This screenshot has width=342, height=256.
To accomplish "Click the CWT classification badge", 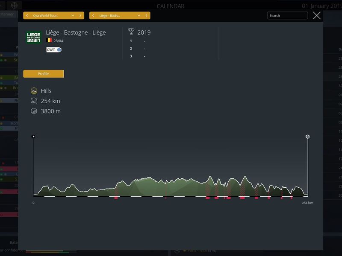I will click(x=54, y=49).
